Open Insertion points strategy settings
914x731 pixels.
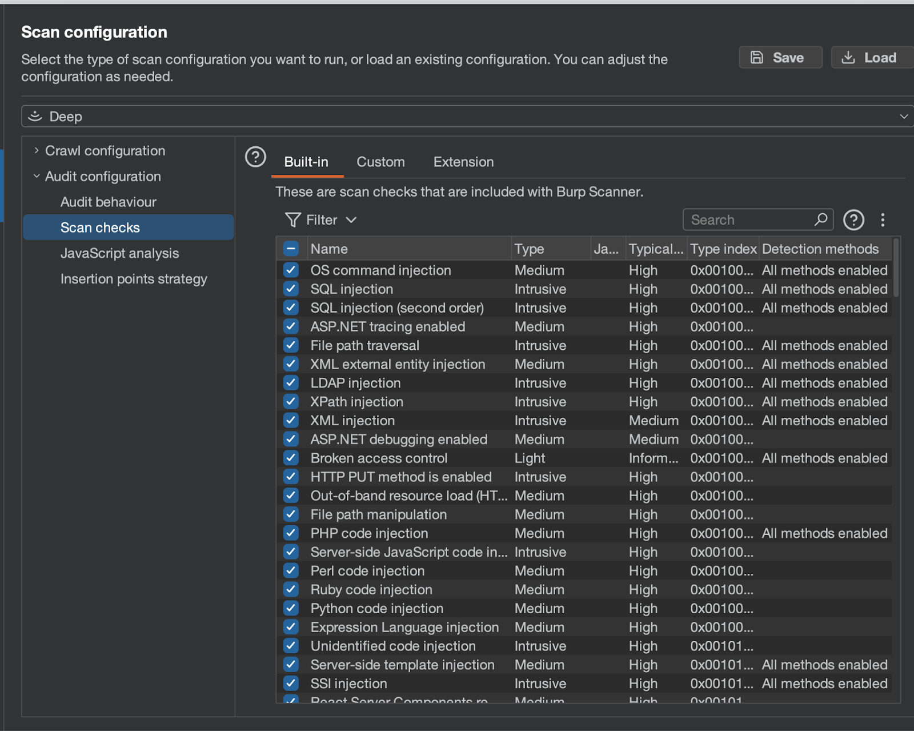pos(134,279)
